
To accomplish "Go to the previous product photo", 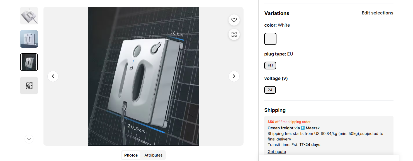I will (x=53, y=76).
